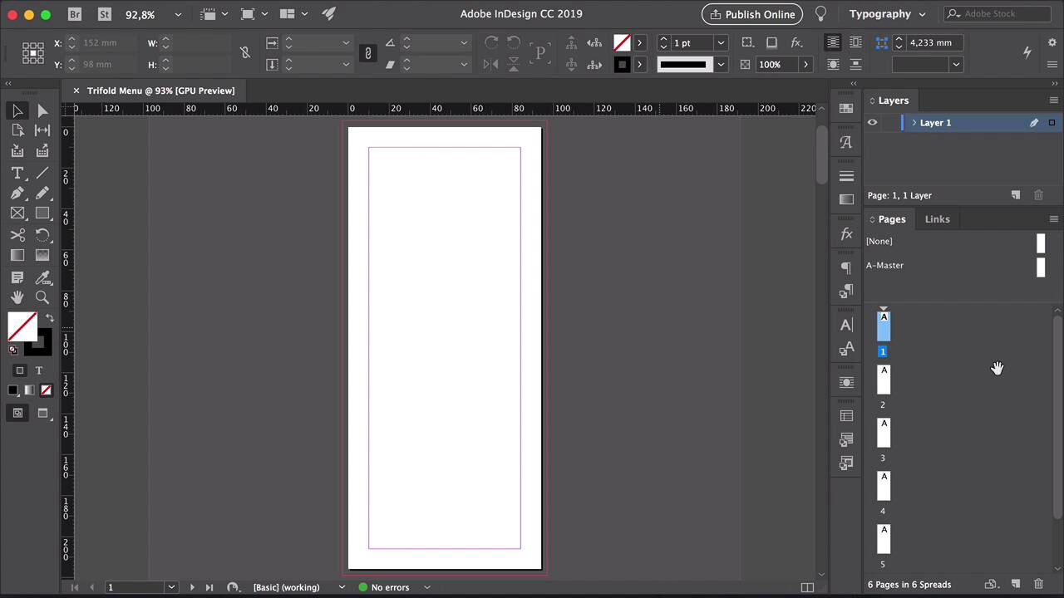Expand Layer 1 disclosure arrow

(914, 123)
